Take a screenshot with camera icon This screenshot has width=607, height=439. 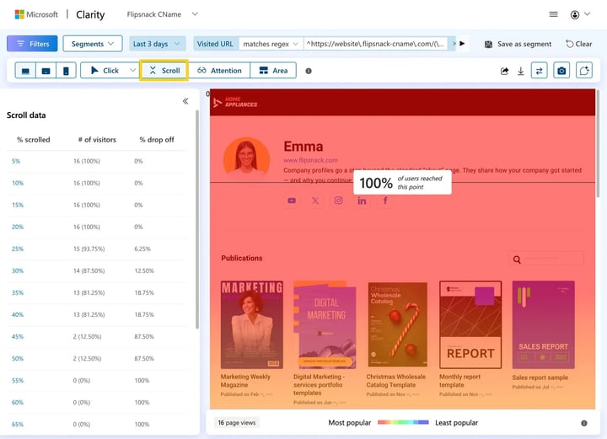(561, 71)
